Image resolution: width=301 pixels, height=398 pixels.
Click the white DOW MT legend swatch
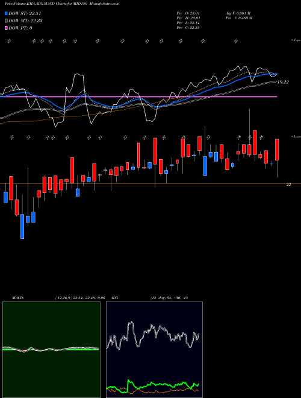(6, 21)
